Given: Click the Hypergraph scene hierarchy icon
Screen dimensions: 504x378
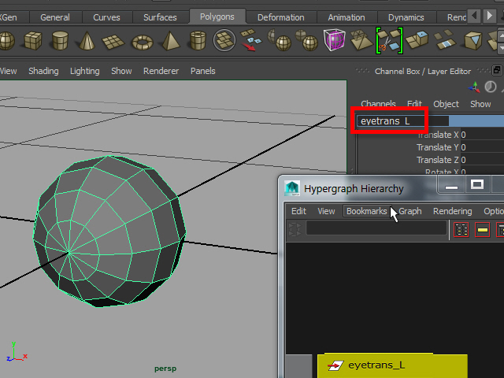Looking at the screenshot, I should pos(462,229).
